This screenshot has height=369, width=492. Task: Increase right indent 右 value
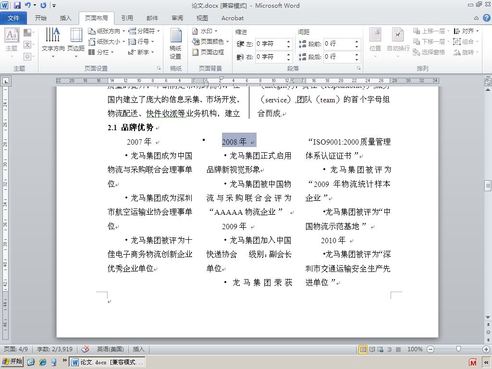(x=288, y=54)
